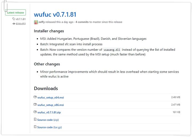Download wufuc_v0.7.1.81.zip file
Viewport: 192px width, 137px height.
coord(49,112)
